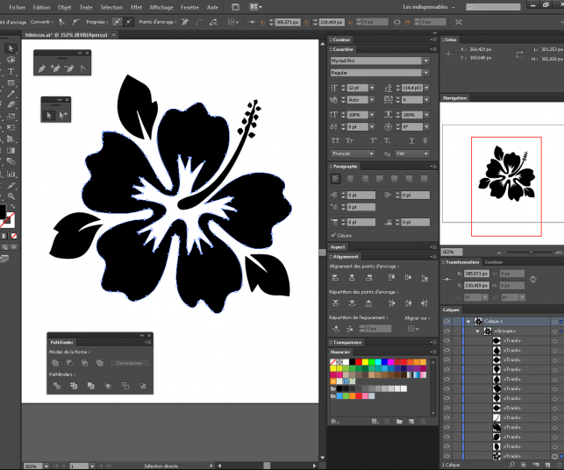Open the Français language dropdown
Image resolution: width=564 pixels, height=470 pixels.
pyautogui.click(x=371, y=153)
